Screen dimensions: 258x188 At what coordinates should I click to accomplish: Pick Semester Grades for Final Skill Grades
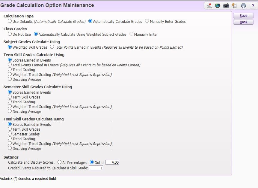tap(10, 134)
